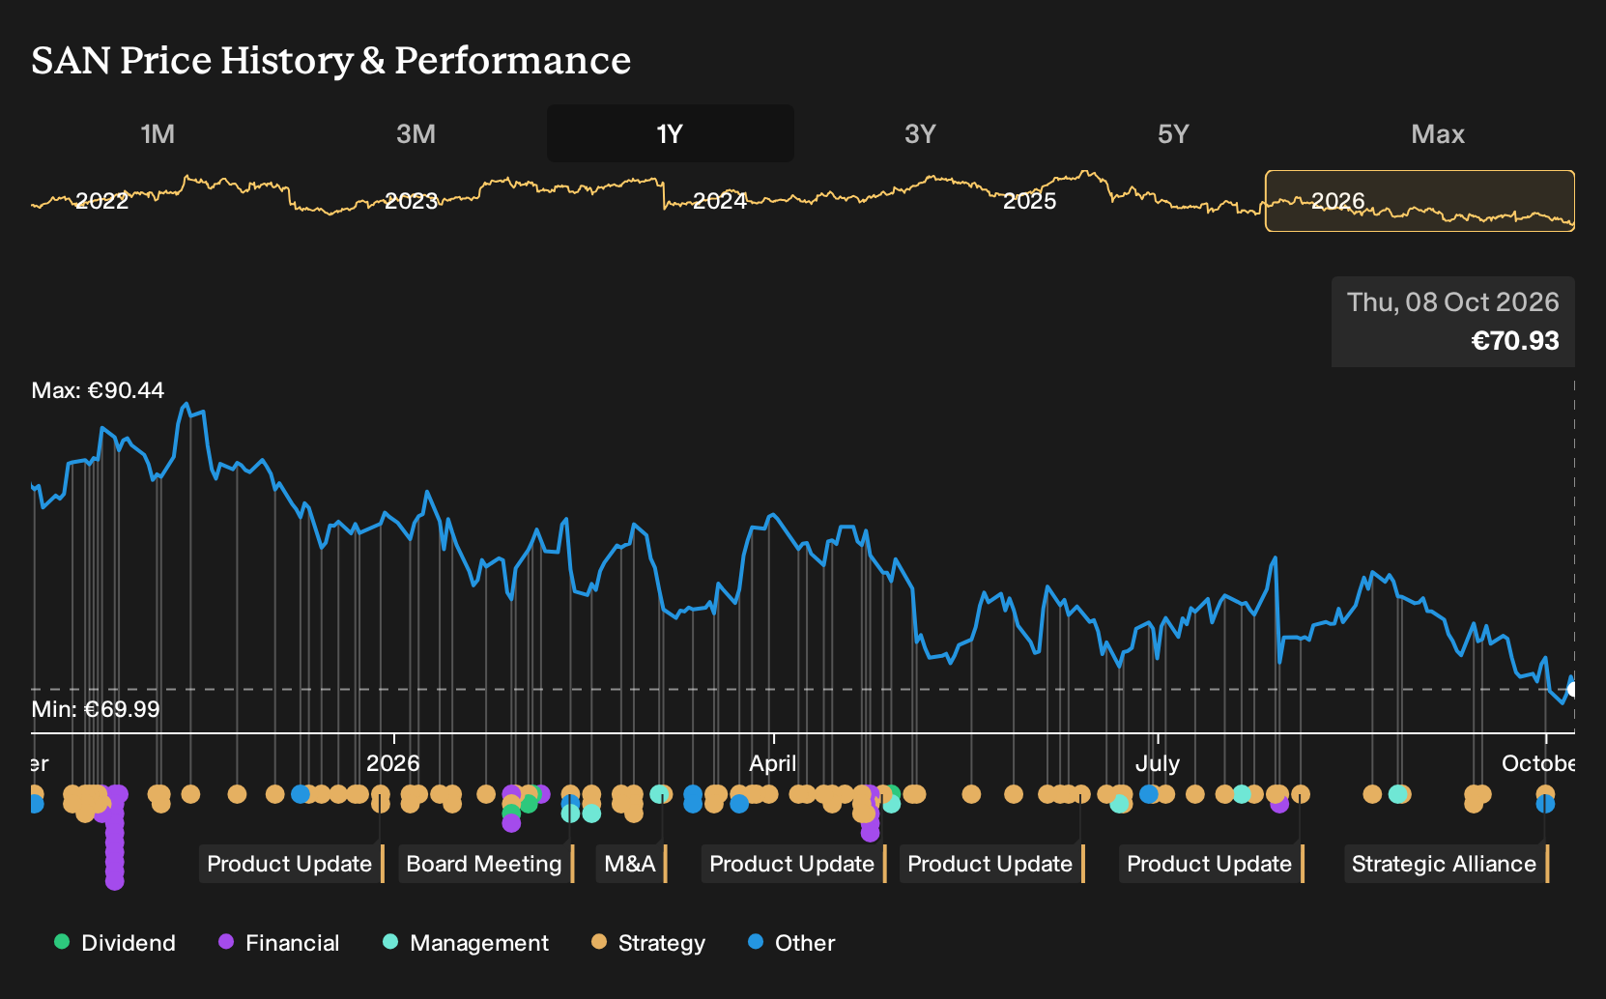Select the 1M time range tab

(x=158, y=134)
